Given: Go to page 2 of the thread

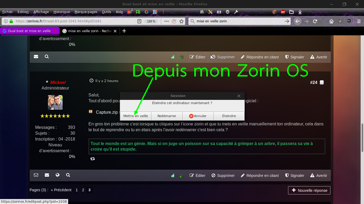Looking at the screenshot, I should [83, 190].
